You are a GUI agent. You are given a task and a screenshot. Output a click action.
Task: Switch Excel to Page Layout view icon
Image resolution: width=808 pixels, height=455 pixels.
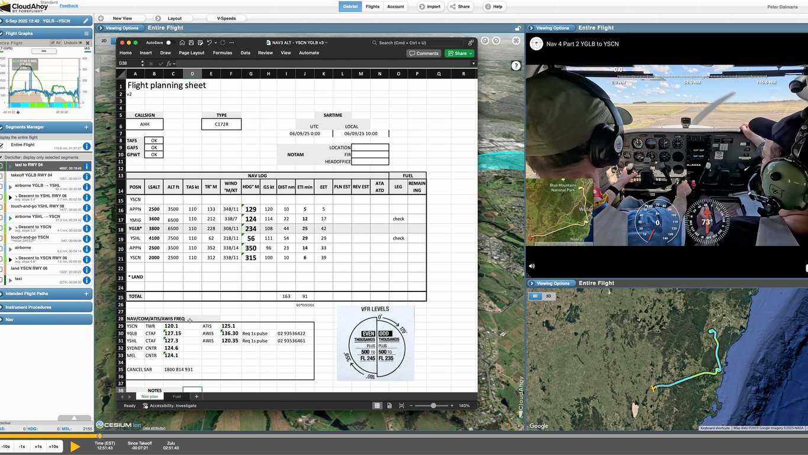coord(389,406)
